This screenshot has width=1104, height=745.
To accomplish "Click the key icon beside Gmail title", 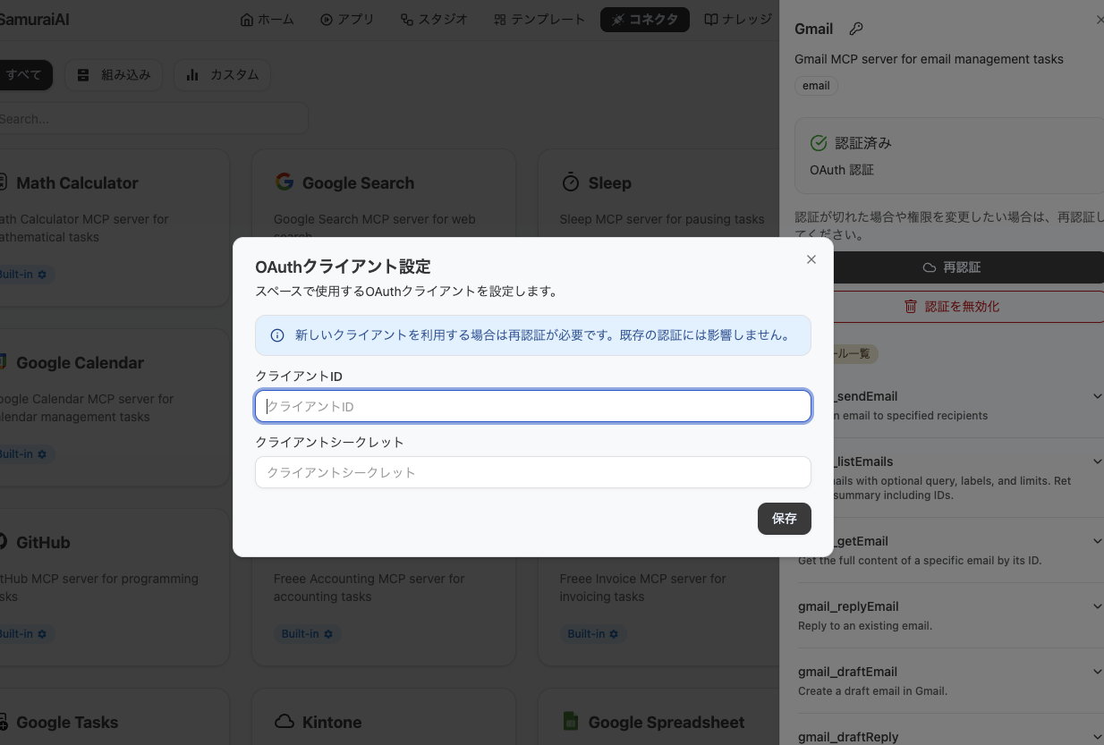I will [x=855, y=29].
